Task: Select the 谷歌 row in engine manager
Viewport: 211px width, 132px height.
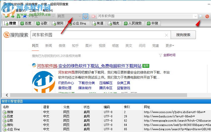Action: click(x=106, y=121)
